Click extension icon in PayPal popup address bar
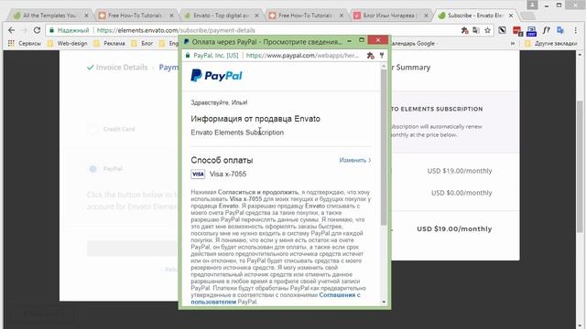This screenshot has width=586, height=329. point(370,55)
